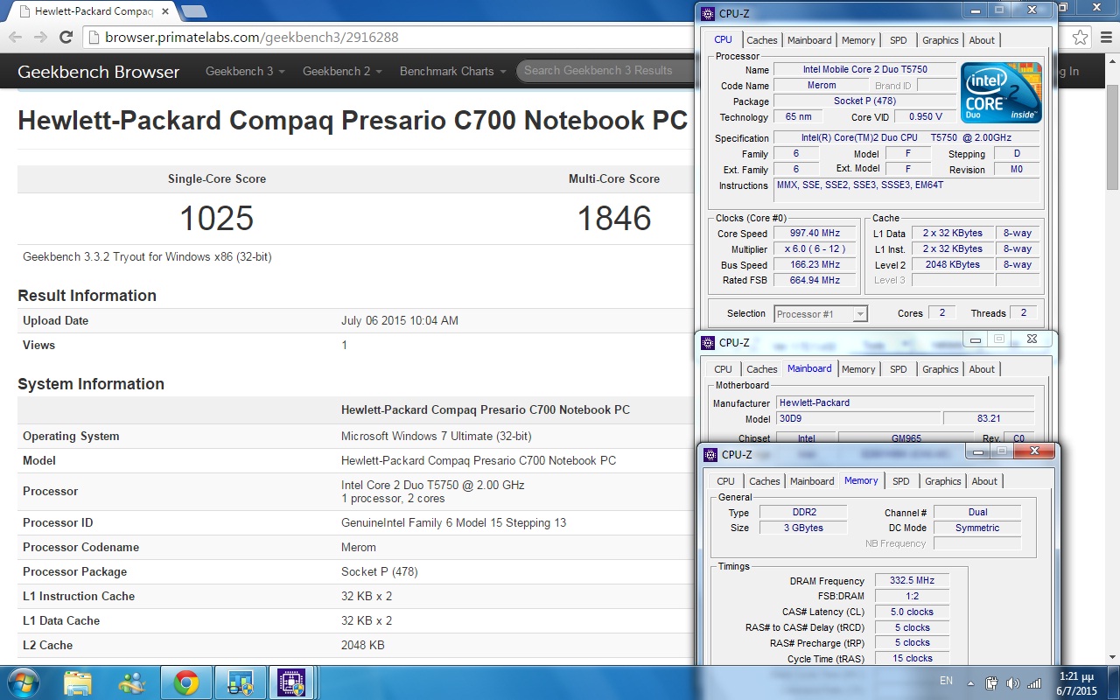The image size is (1120, 700).
Task: Click Processor Codename Merom table value
Action: (x=359, y=547)
